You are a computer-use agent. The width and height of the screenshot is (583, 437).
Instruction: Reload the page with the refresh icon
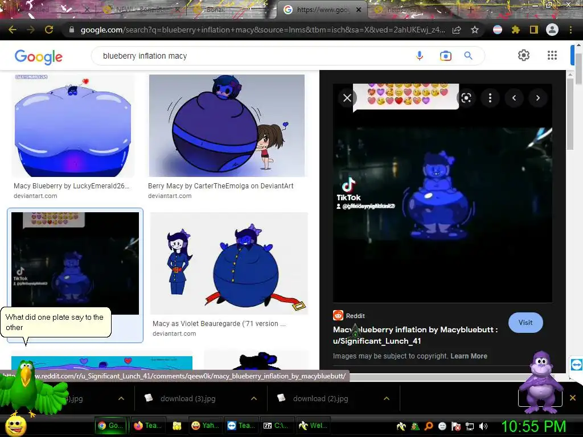click(49, 30)
